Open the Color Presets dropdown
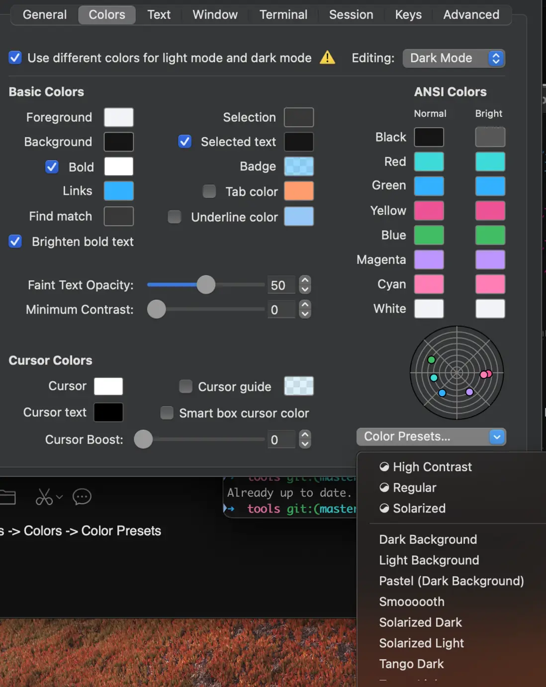 click(x=431, y=436)
